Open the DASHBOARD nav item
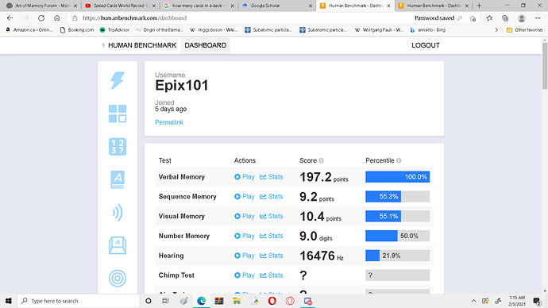Viewport: 548px width, 308px height. (x=206, y=45)
